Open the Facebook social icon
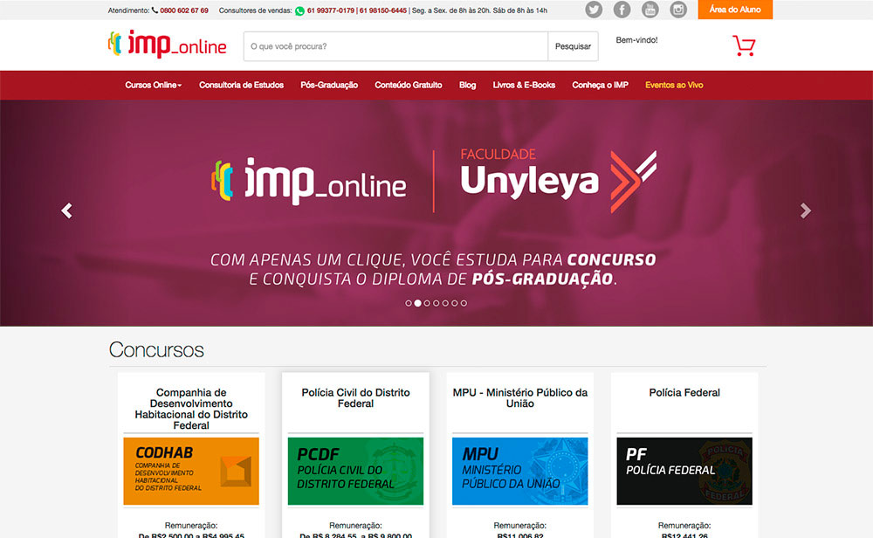 pos(622,10)
